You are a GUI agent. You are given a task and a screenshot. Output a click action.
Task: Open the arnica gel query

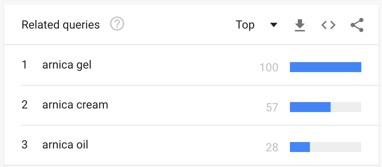click(67, 65)
